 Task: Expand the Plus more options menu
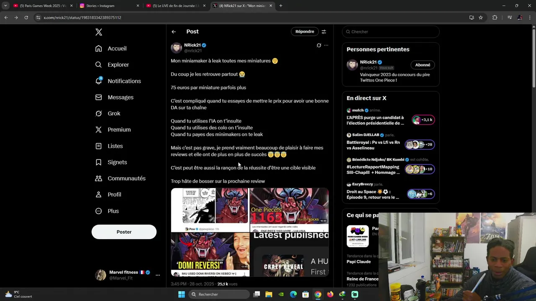107,211
